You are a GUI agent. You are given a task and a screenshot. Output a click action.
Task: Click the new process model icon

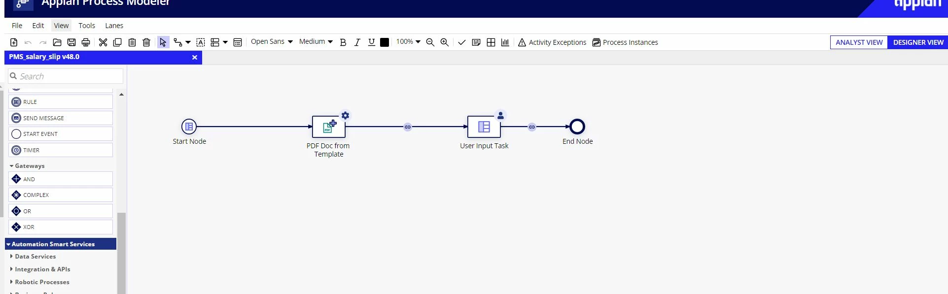(14, 42)
